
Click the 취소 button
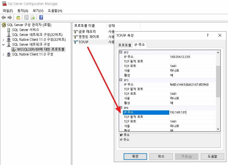[x=161, y=156]
